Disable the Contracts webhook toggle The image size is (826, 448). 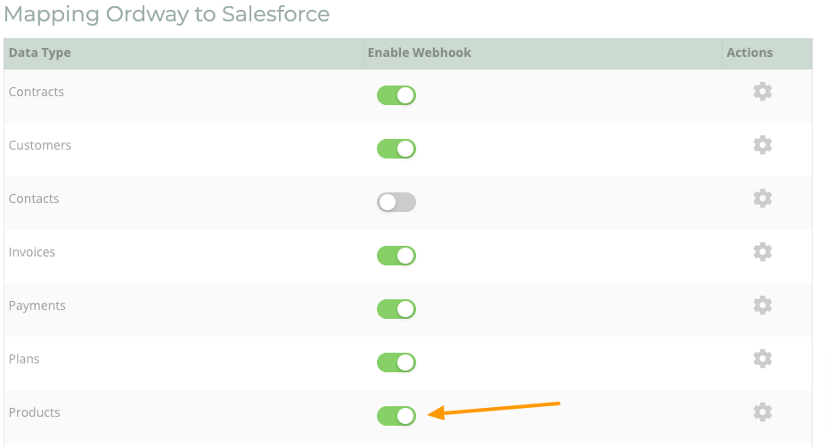(397, 95)
